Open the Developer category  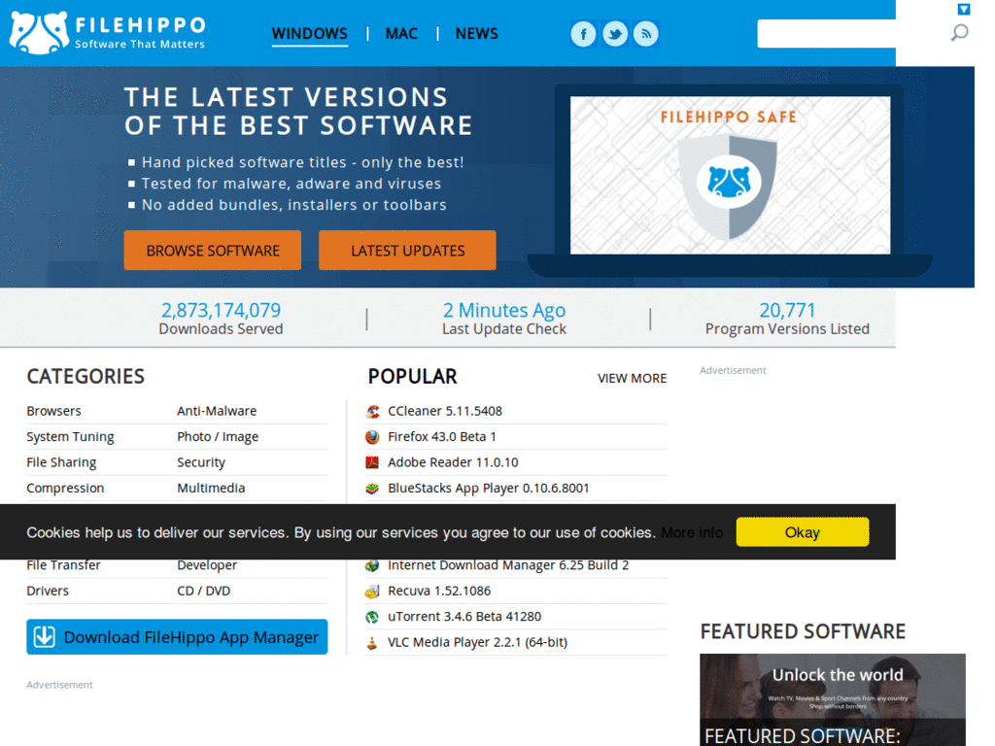tap(207, 565)
